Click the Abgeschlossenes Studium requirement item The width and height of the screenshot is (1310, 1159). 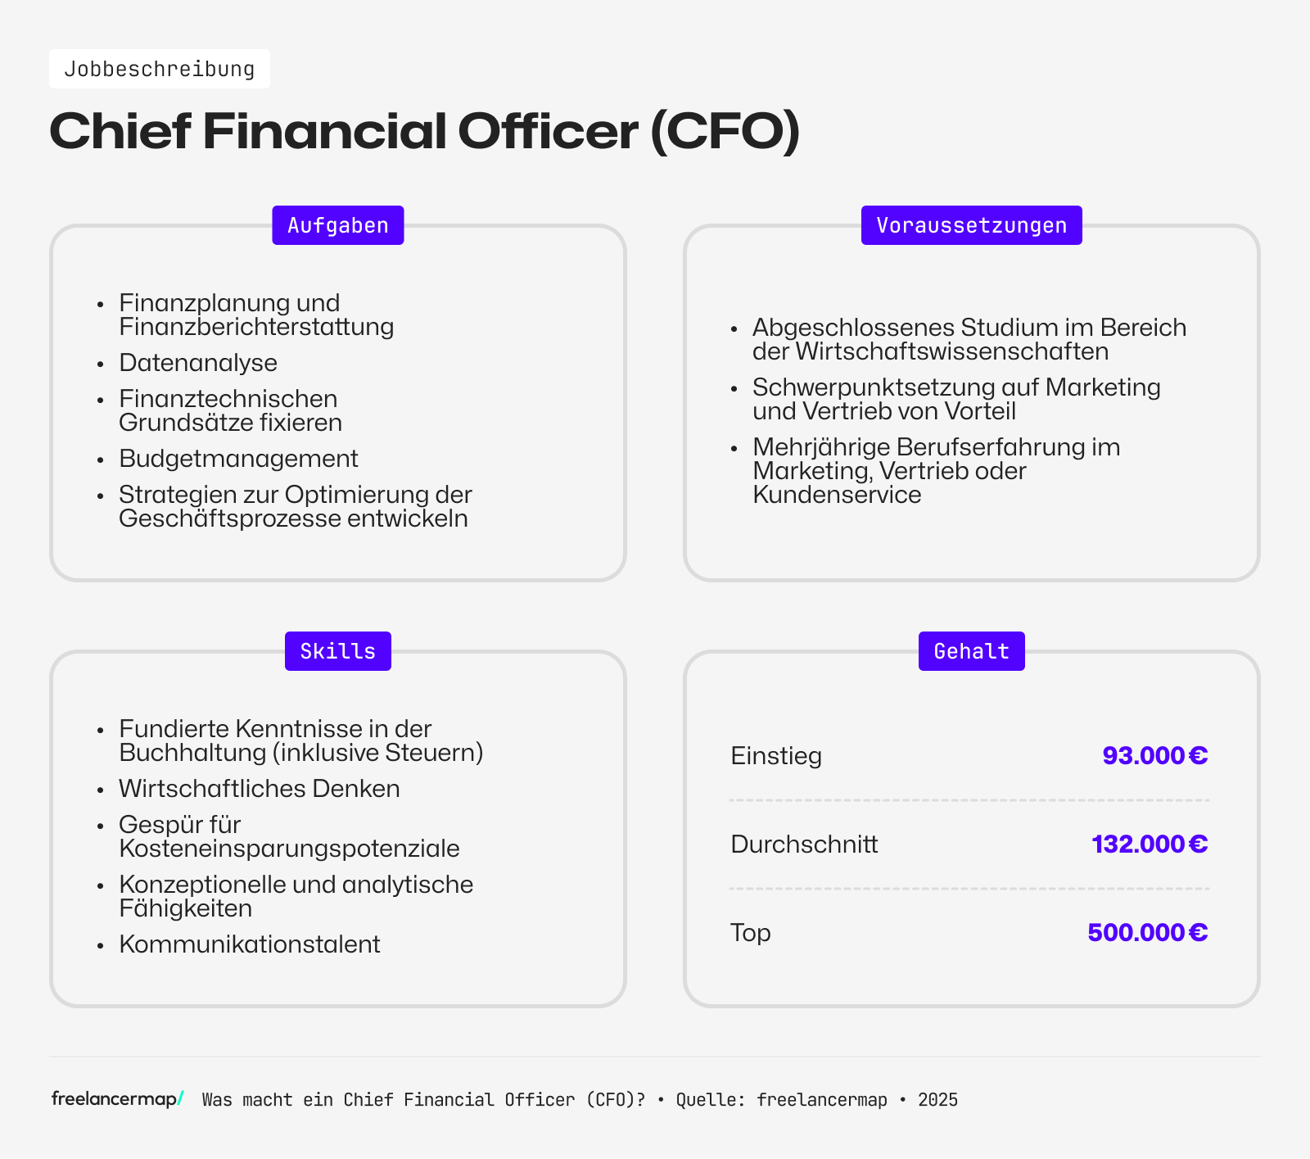click(x=969, y=339)
